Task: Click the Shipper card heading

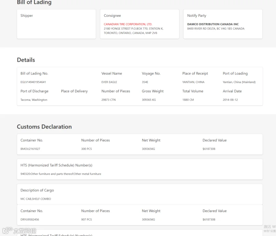Action: tap(27, 16)
